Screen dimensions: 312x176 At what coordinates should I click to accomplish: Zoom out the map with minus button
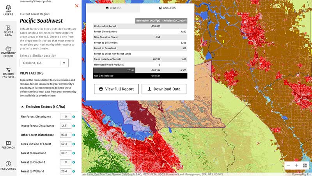288,165
